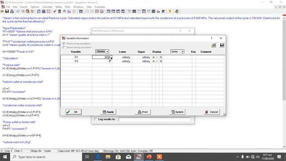Click the P1 guess value field
The width and height of the screenshot is (286, 161).
click(x=102, y=57)
